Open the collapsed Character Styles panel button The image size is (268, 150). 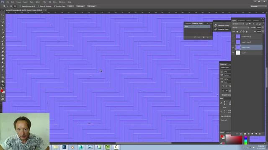tap(222, 29)
